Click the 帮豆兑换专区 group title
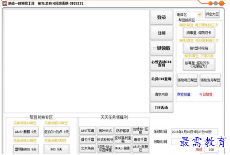Viewport: 230px width, 155px height. coord(41,117)
